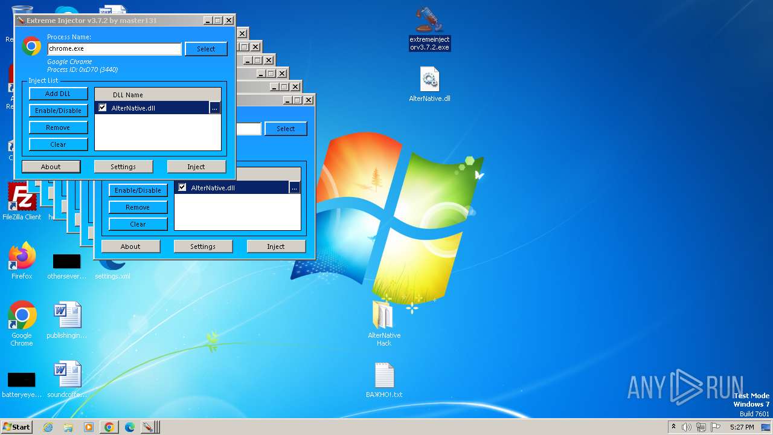Click the Extreme Injector taskbar group
This screenshot has width=773, height=435.
pos(150,427)
